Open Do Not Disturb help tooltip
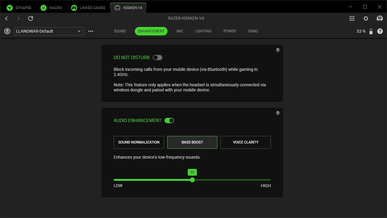387x218 pixels. (278, 50)
